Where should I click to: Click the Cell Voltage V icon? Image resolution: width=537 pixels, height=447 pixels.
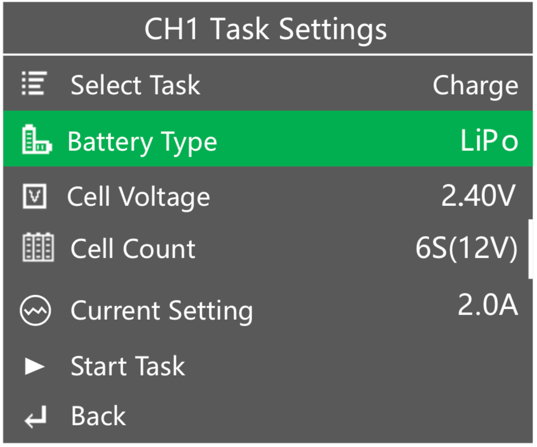(x=34, y=197)
